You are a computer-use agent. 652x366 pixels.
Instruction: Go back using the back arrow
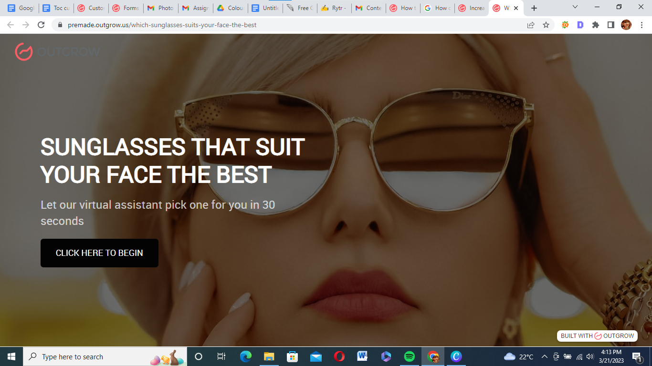coord(11,25)
